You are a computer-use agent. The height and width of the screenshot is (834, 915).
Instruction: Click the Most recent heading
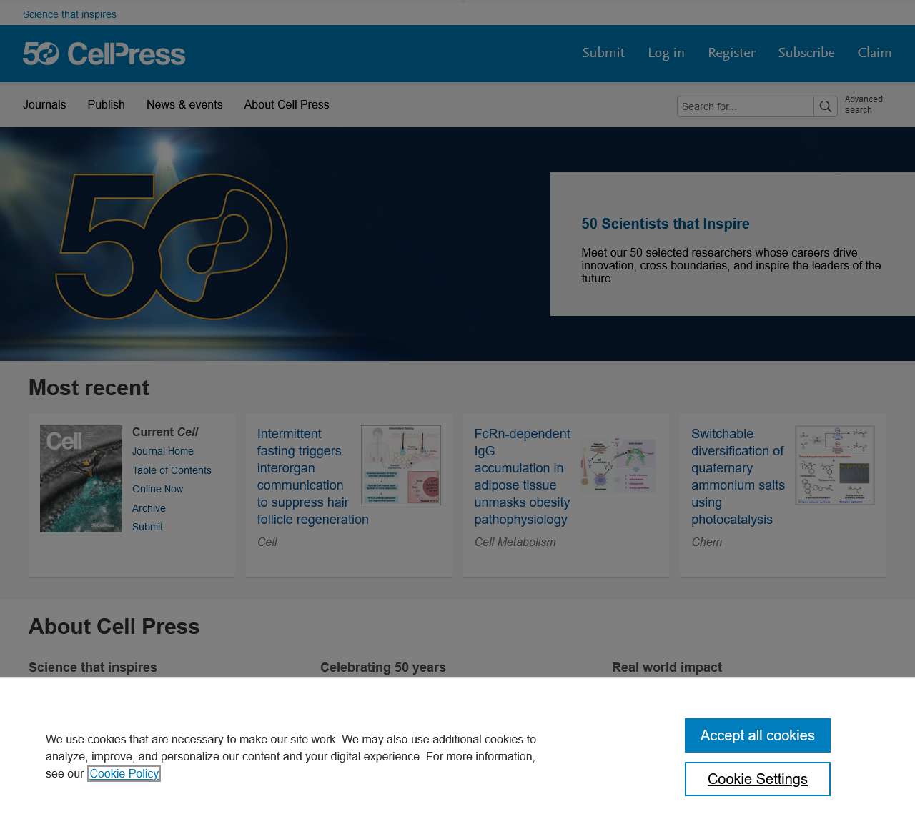pos(89,387)
